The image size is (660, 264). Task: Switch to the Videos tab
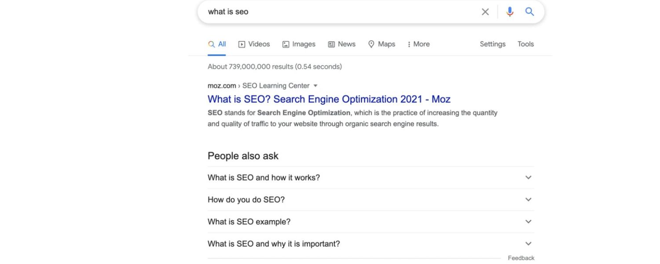click(259, 44)
